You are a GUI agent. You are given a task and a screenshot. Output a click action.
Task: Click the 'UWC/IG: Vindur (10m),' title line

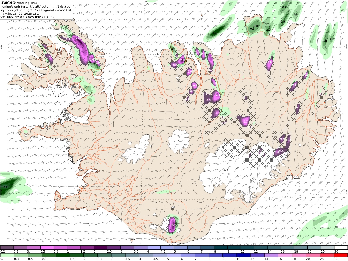click(x=19, y=3)
